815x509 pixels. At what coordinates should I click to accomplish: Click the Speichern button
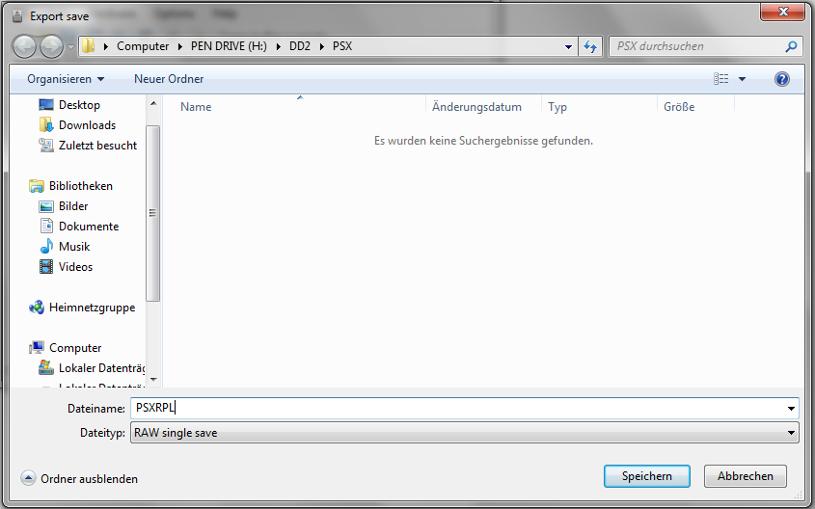(646, 476)
